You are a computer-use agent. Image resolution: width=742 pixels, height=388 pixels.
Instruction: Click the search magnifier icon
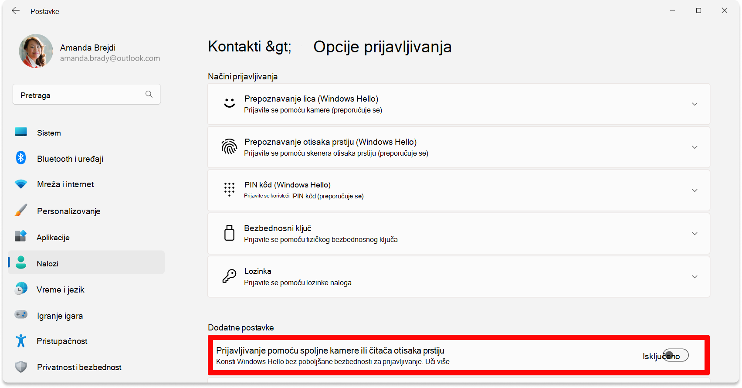[x=149, y=94]
